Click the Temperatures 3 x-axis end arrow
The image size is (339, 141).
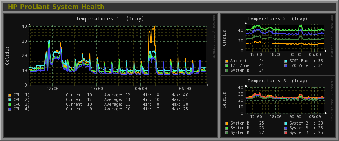(326, 113)
